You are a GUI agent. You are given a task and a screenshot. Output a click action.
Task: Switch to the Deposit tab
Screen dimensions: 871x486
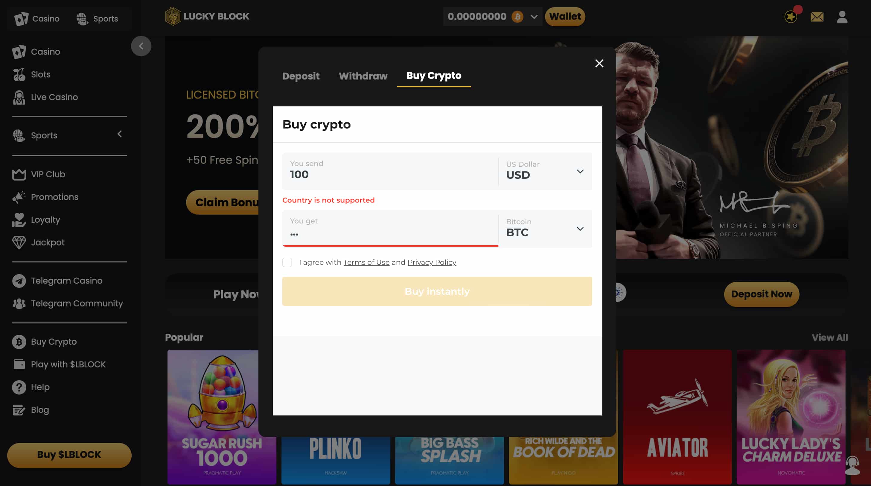tap(301, 76)
